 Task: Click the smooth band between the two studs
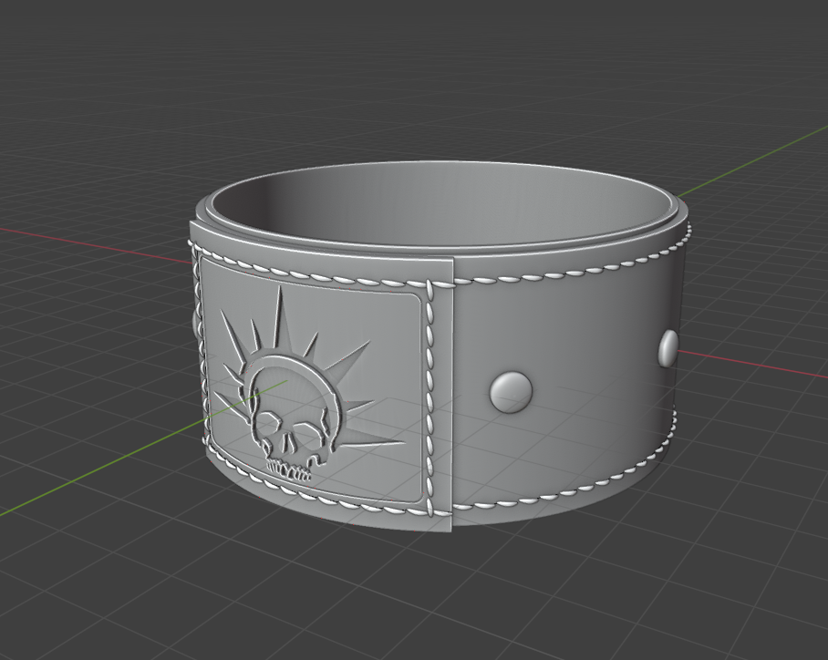click(593, 374)
